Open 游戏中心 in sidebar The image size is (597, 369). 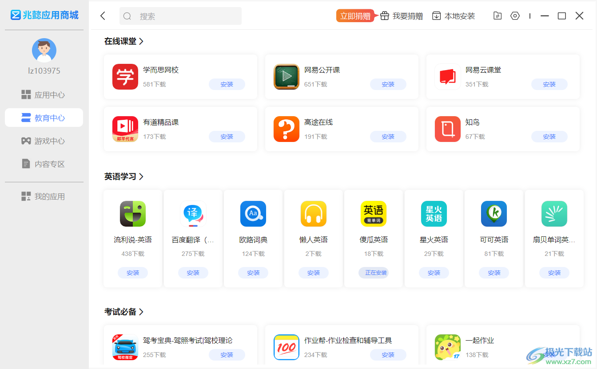(44, 141)
